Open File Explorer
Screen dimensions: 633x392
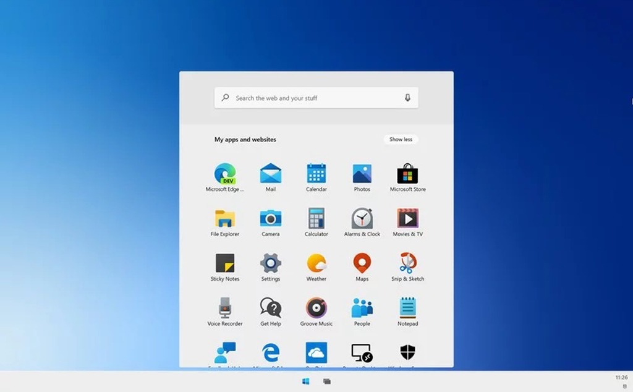point(225,223)
